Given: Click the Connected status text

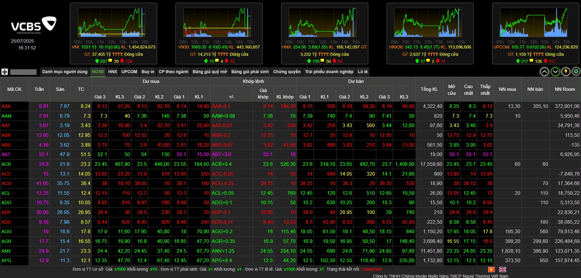Looking at the screenshot, I should [x=371, y=269].
